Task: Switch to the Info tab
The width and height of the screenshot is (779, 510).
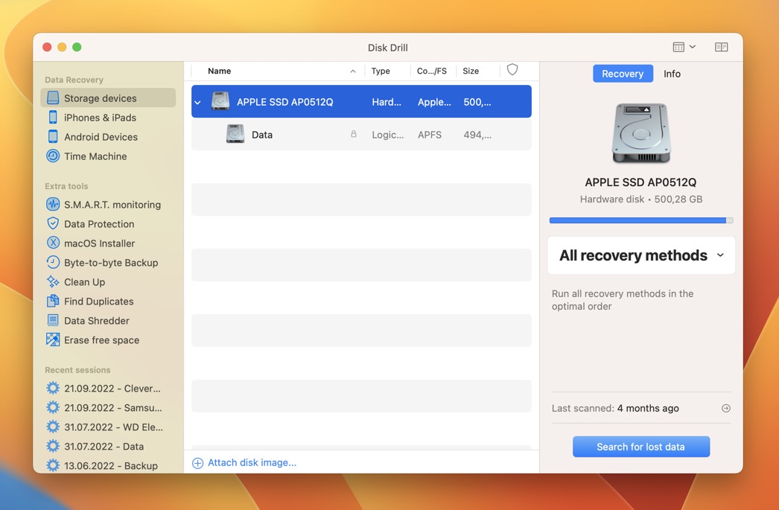Action: click(672, 74)
